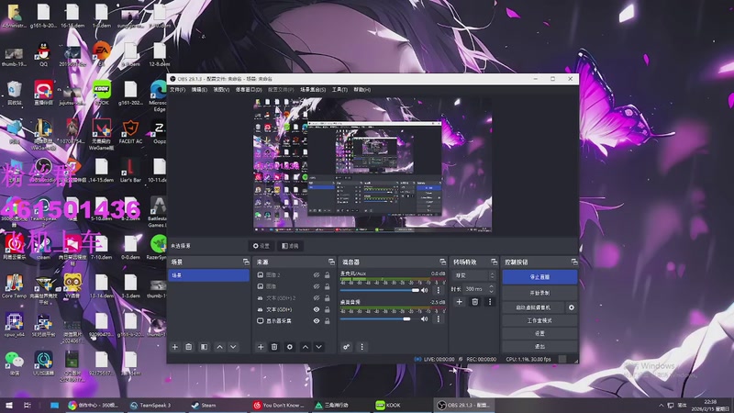Open the Liar's Bar desktop shortcut
Viewport: 734px width, 413px height.
[130, 170]
